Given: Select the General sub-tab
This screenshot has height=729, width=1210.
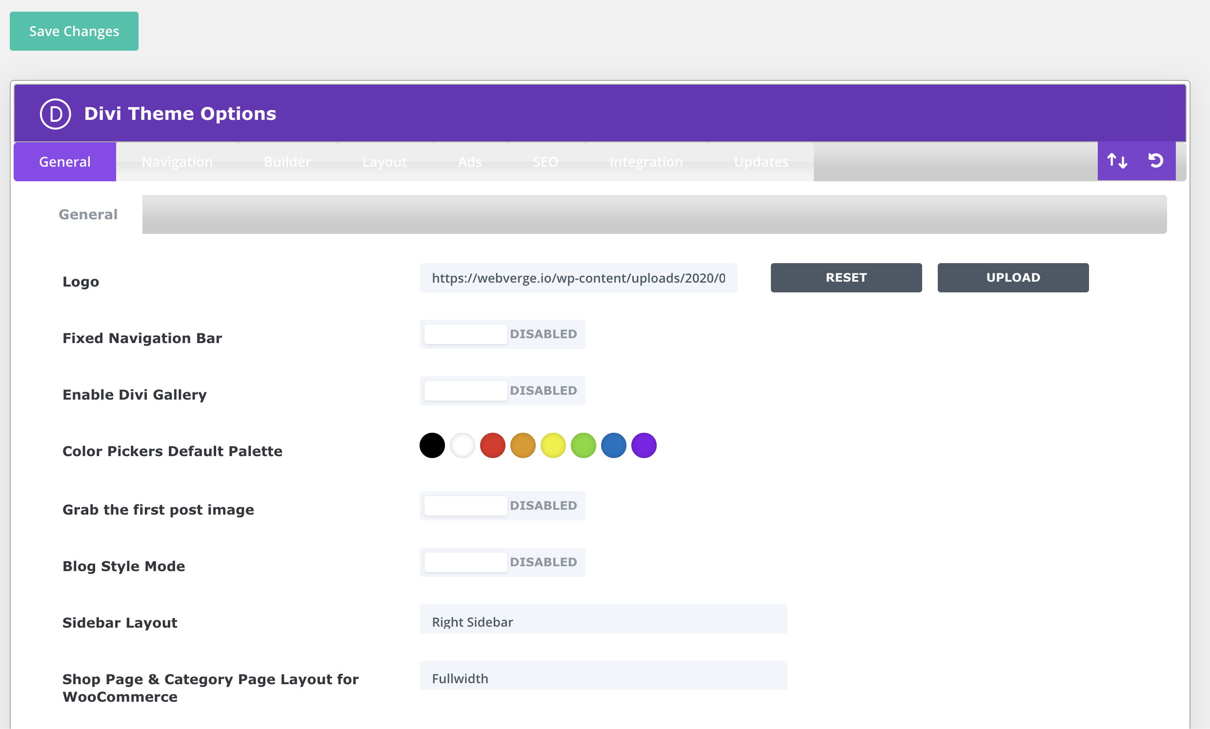Looking at the screenshot, I should coord(88,214).
